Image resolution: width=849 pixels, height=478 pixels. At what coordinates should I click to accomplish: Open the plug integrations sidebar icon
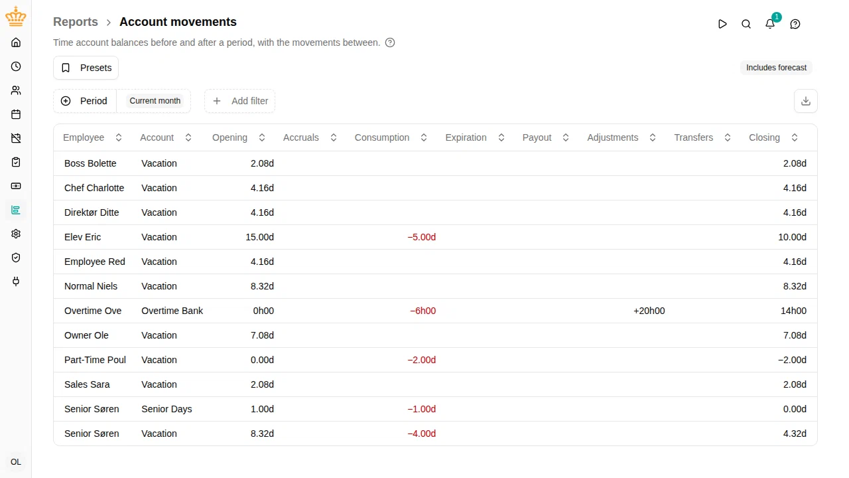click(x=16, y=281)
